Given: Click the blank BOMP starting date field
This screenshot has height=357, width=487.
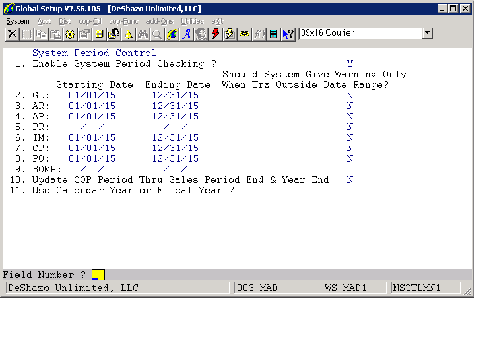Looking at the screenshot, I should 92,170.
